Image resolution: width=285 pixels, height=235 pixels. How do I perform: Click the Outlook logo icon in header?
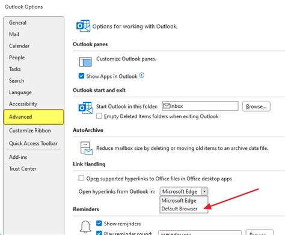[83, 26]
